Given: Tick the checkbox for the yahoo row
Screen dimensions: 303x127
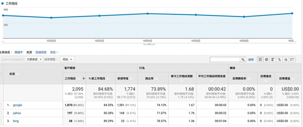Looking at the screenshot, I should click(x=1, y=113).
